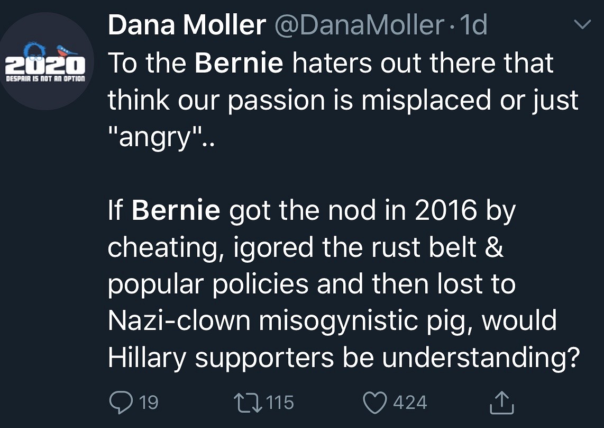Viewport: 604px width, 428px height.
Task: Like the tweet with the heart icon
Action: click(x=375, y=402)
